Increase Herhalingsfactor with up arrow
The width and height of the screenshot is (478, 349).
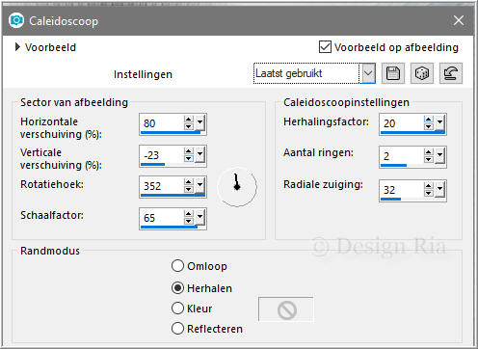429,120
